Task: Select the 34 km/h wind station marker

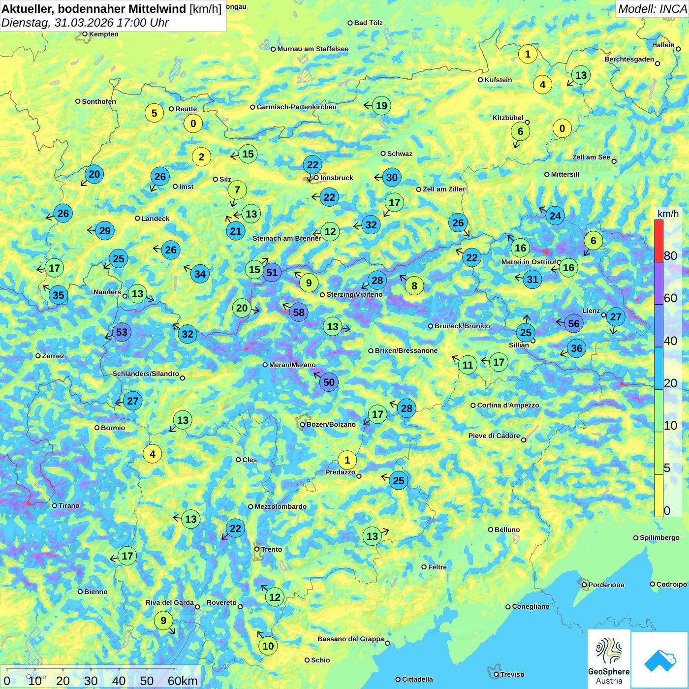Action: pos(200,274)
